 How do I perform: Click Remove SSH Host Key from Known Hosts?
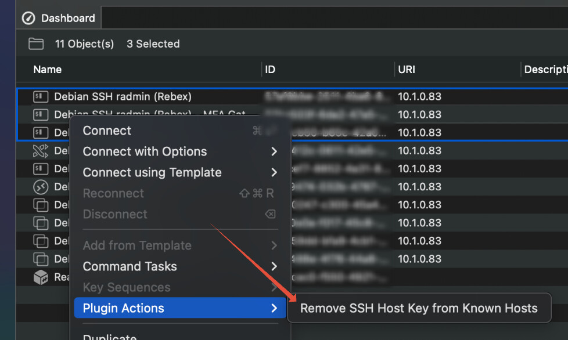pos(418,309)
